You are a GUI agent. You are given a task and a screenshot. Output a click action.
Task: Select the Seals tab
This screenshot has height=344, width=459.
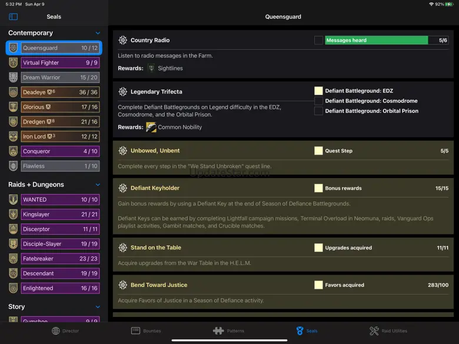click(307, 331)
